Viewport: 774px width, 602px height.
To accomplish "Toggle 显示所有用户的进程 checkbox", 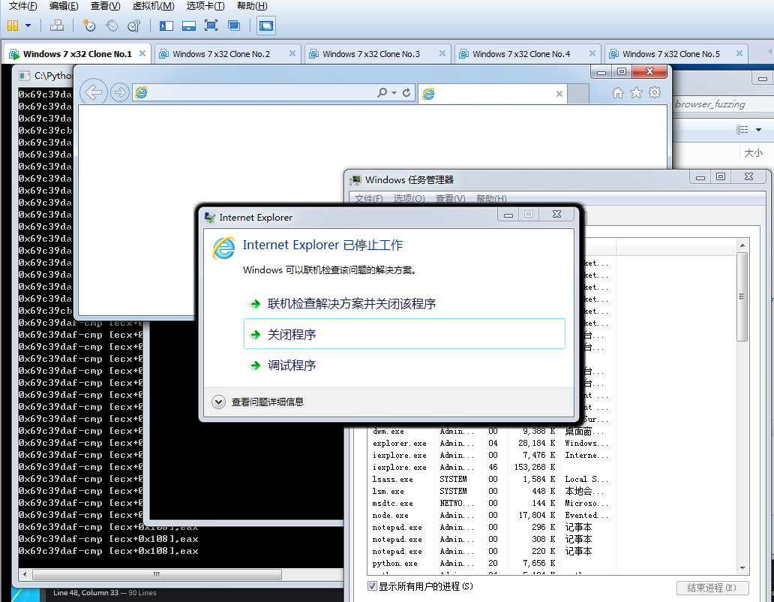I will [373, 586].
